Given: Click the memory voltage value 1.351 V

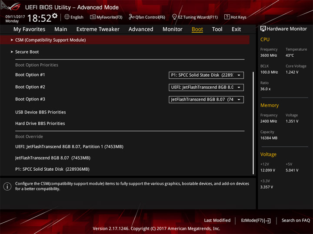Looking at the screenshot, I should tap(292, 121).
